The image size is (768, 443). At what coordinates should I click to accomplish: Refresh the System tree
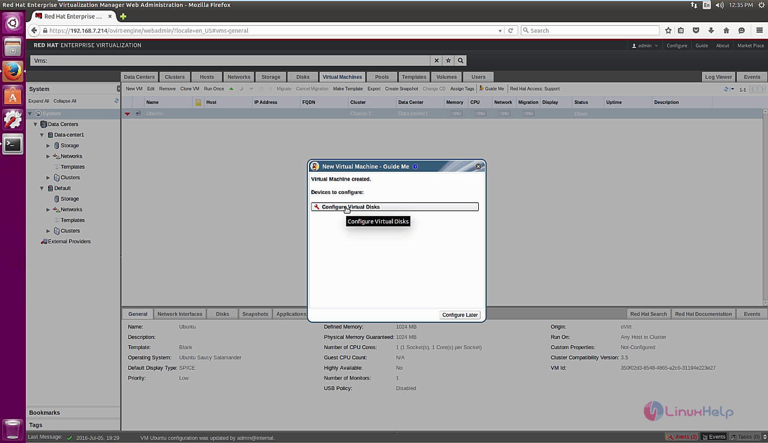click(117, 101)
